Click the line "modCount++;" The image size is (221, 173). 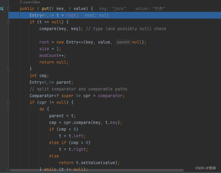53,55
